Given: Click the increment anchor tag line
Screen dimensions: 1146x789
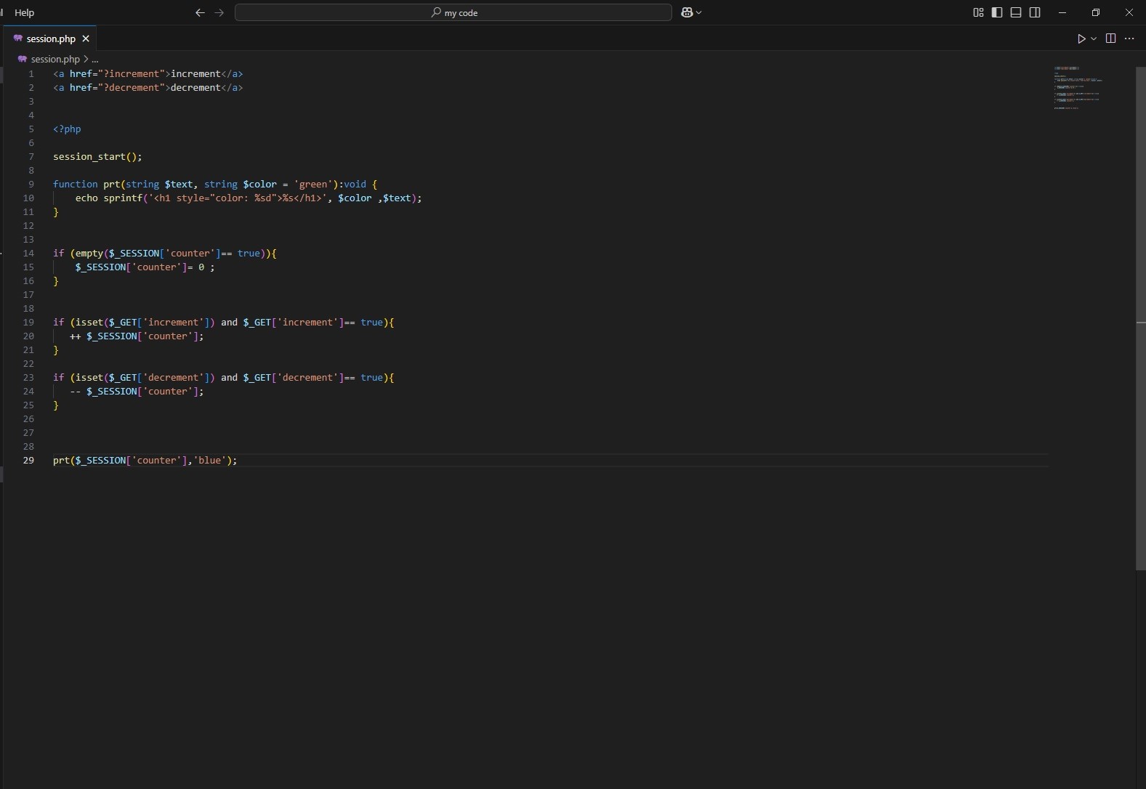Looking at the screenshot, I should (148, 73).
